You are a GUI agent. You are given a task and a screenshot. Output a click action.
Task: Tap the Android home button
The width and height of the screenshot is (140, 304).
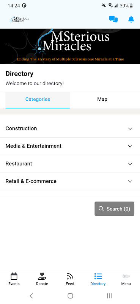click(70, 296)
